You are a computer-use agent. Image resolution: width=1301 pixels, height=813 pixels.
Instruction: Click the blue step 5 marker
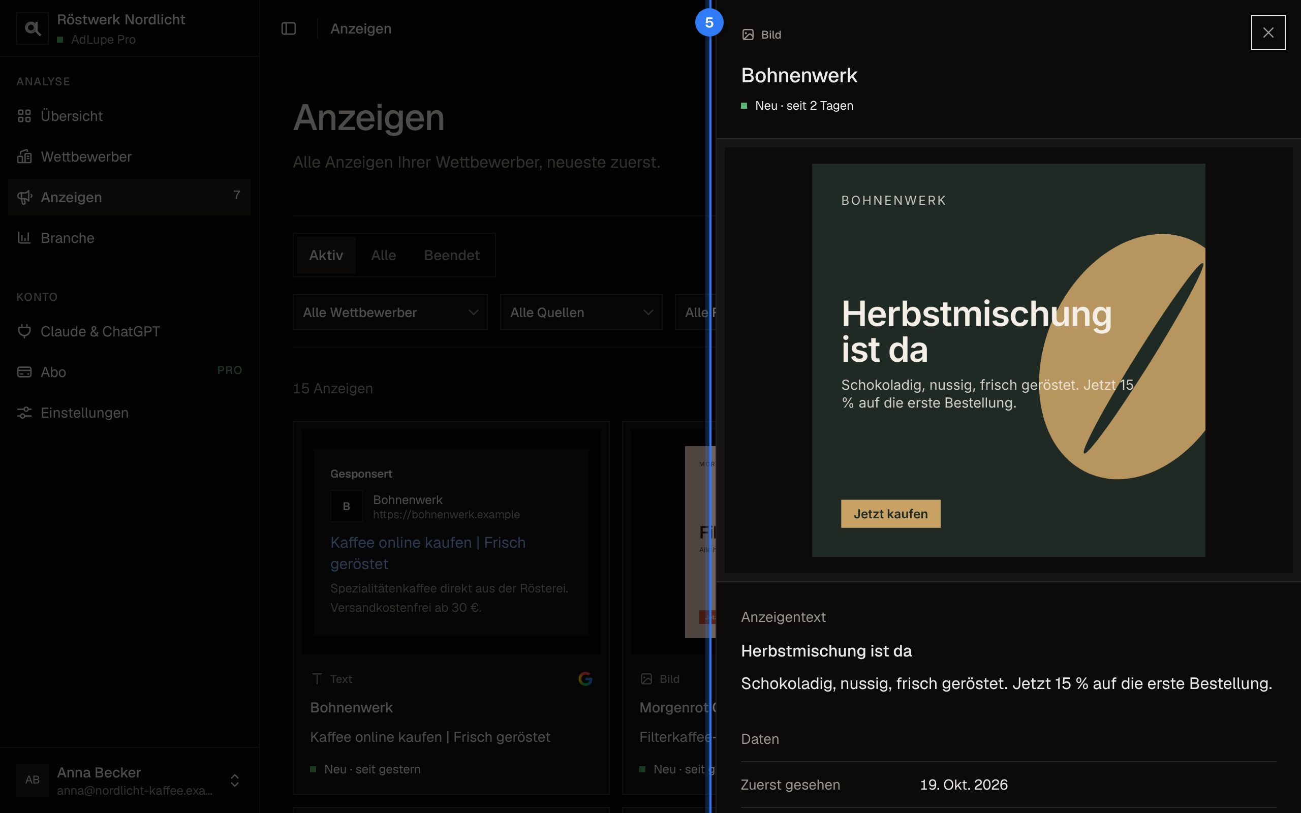pos(708,22)
